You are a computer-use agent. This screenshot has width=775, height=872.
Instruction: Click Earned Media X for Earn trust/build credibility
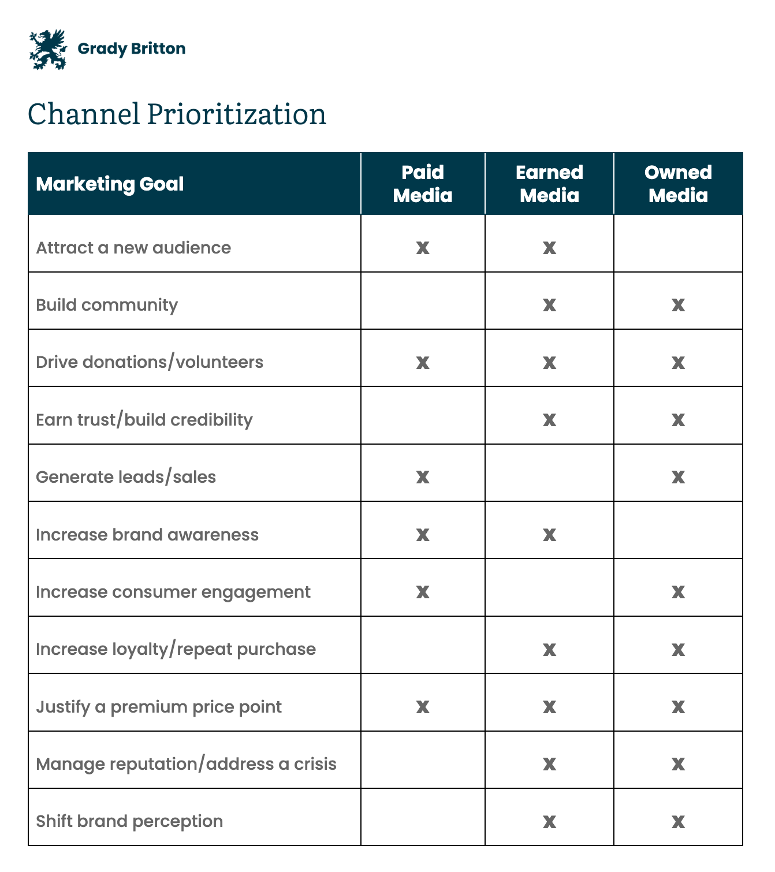[549, 420]
